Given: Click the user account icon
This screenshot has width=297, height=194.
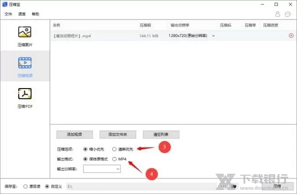Looking at the screenshot, I should (x=278, y=14).
